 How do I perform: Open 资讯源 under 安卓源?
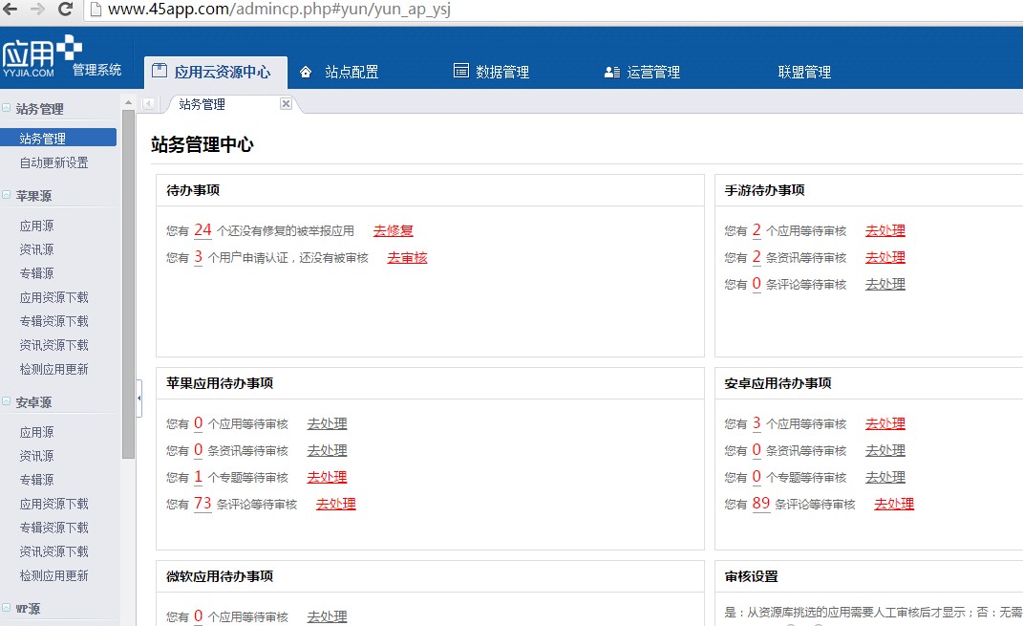point(36,456)
